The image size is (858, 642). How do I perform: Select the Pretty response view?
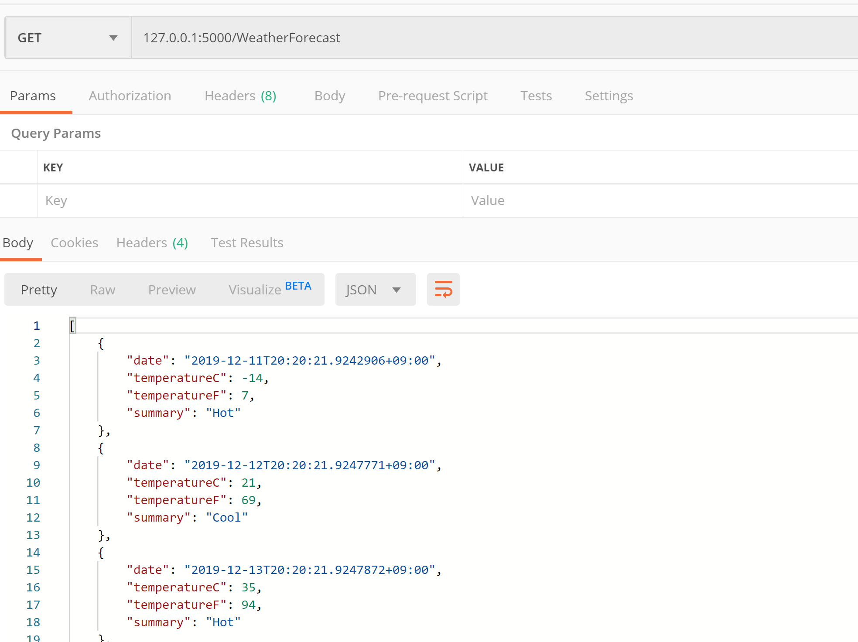pos(39,290)
